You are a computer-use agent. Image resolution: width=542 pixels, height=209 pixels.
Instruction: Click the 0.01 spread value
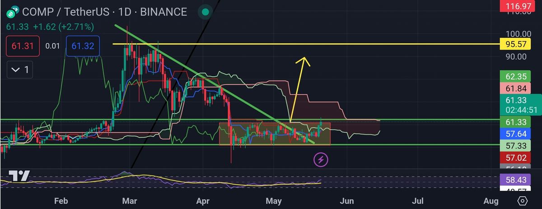click(x=52, y=46)
